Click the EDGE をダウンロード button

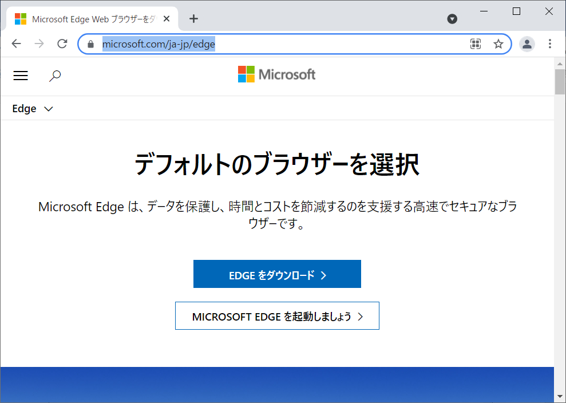277,274
